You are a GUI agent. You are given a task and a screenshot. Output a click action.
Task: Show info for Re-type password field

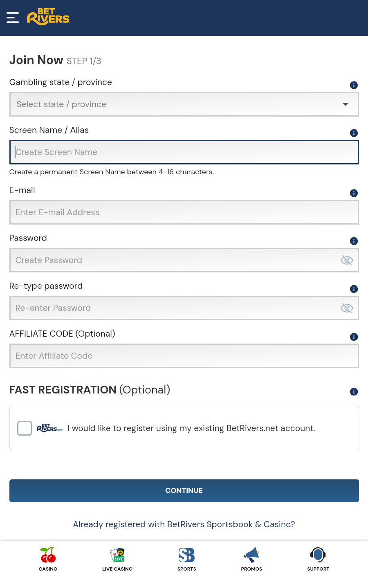click(x=354, y=289)
